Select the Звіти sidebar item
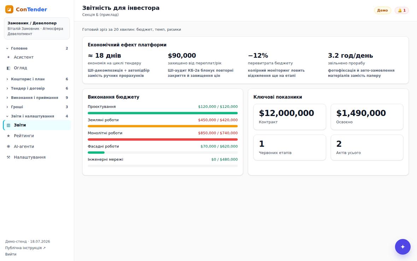Viewport: 417px width, 261px height. pos(37,125)
